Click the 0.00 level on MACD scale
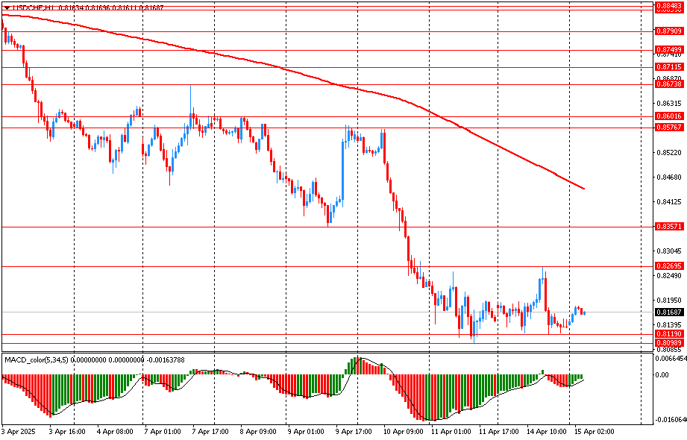Viewport: 687px width, 440px height. pos(663,375)
